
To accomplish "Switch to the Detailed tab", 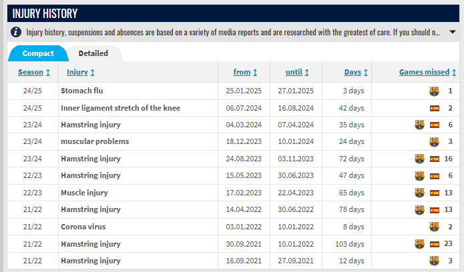I will [93, 53].
